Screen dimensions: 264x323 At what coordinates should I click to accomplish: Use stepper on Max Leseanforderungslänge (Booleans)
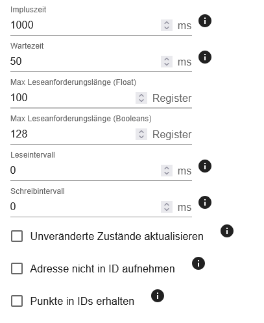click(x=141, y=134)
